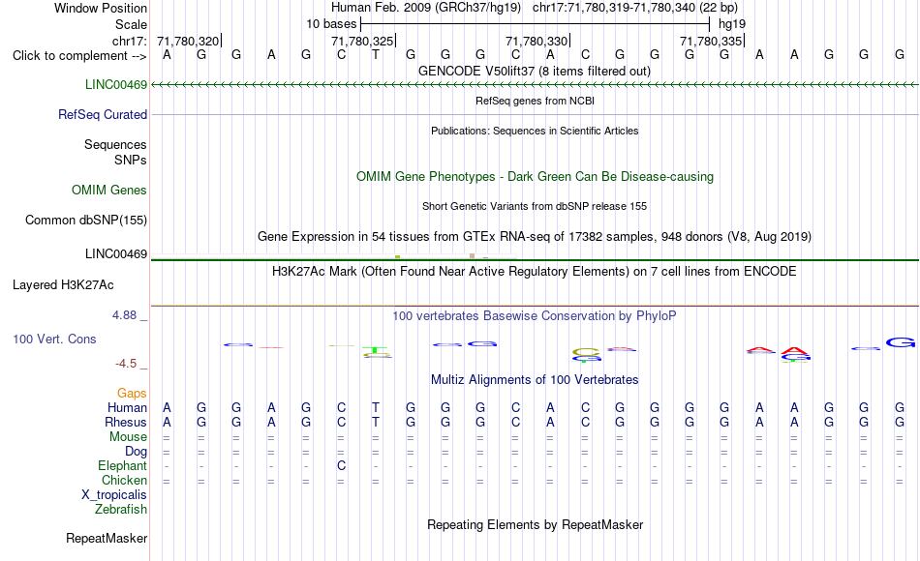
Task: Click 'Repeating Elements by RepeatMasker' title
Action: click(x=536, y=524)
